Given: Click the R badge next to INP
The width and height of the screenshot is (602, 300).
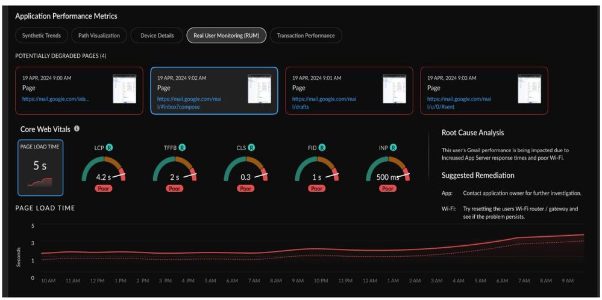Looking at the screenshot, I should click(x=394, y=147).
